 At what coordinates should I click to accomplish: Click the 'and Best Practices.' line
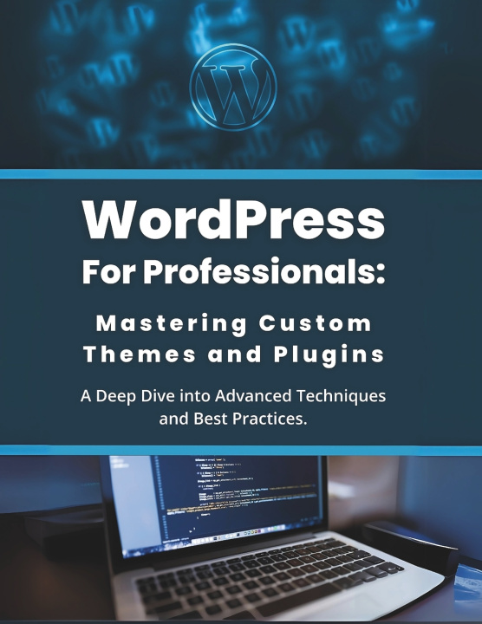[233, 419]
